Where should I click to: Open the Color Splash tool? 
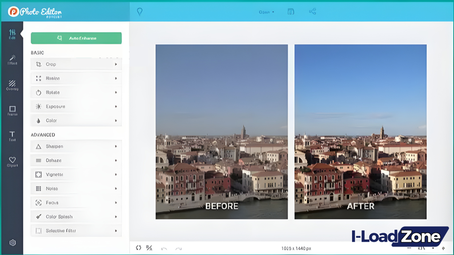pos(75,216)
